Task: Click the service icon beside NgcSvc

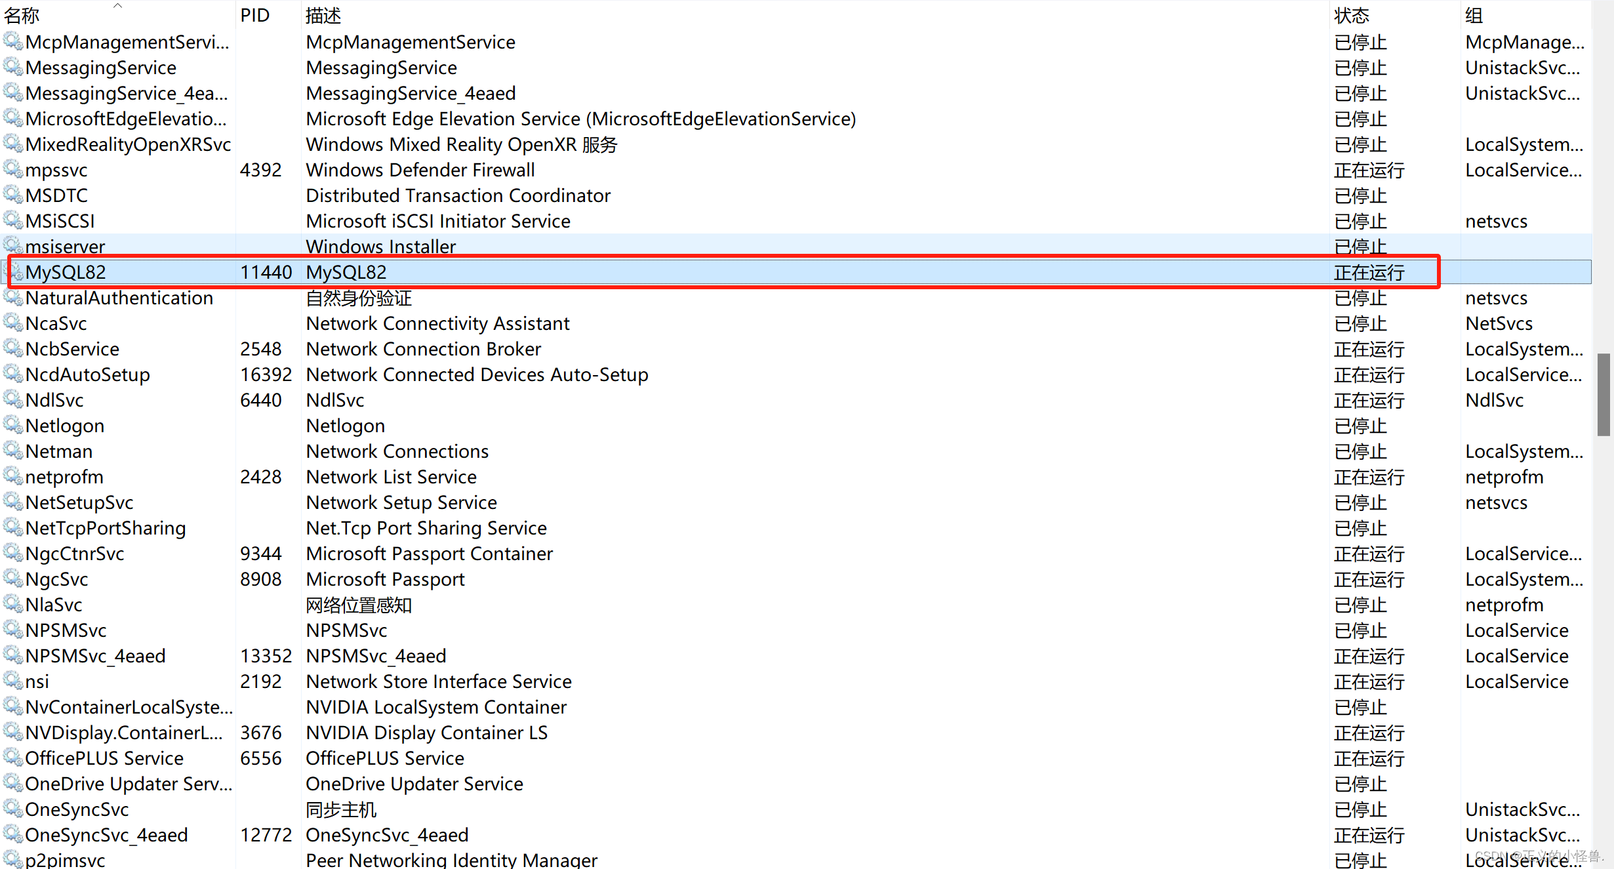Action: coord(13,578)
